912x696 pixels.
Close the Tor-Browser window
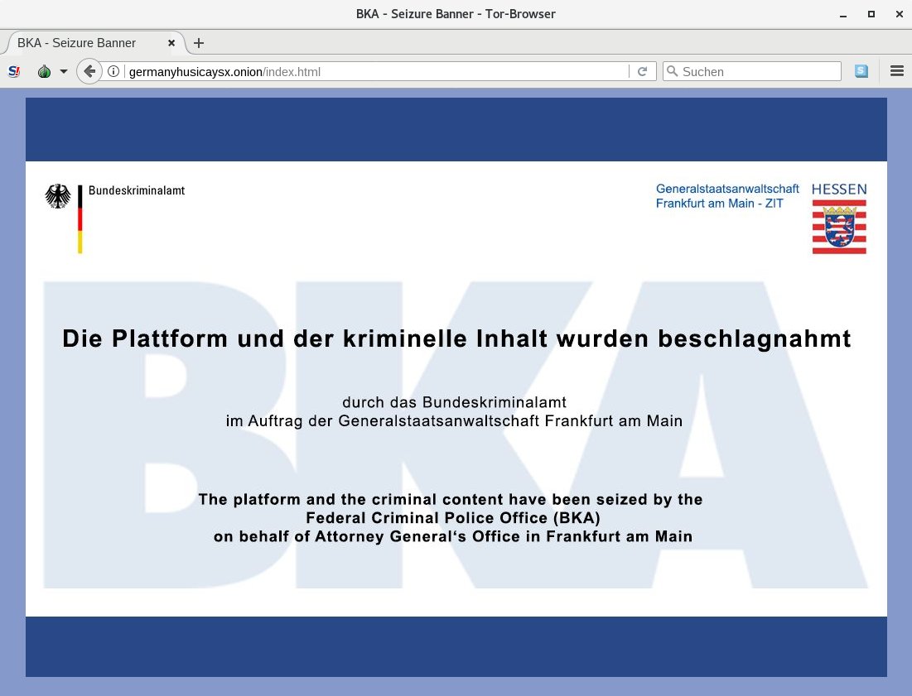tap(900, 14)
